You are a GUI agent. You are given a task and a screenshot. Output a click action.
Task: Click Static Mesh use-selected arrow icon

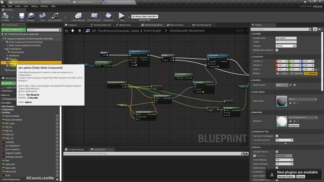click(291, 103)
